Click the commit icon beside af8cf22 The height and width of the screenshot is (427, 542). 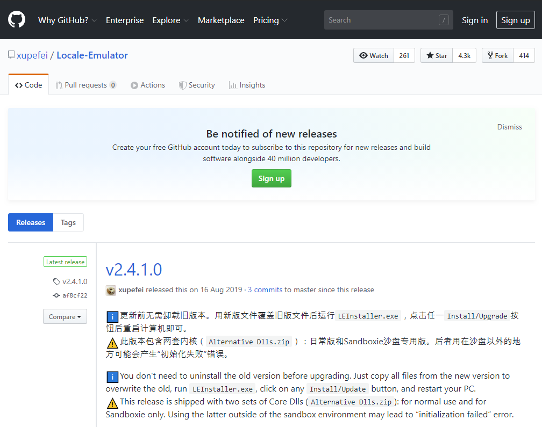(x=56, y=295)
